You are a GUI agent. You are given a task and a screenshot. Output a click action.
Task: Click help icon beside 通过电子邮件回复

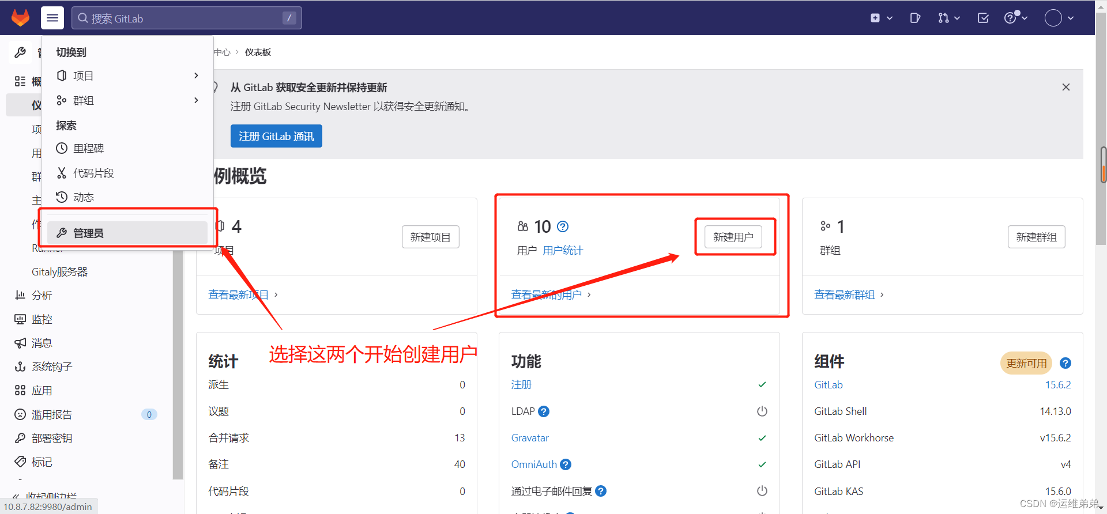click(x=601, y=491)
